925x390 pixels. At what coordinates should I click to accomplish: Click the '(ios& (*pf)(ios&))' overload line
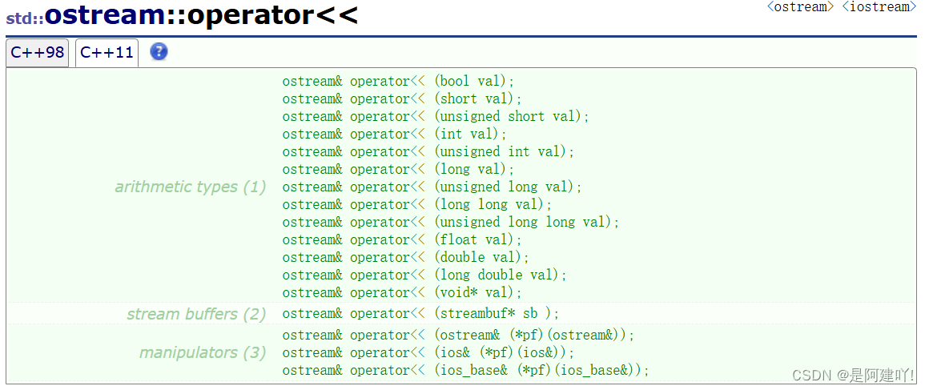(x=428, y=353)
